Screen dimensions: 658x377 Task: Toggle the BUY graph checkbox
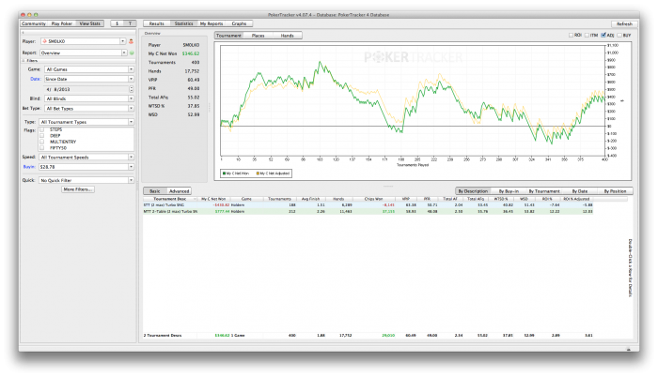(x=619, y=36)
